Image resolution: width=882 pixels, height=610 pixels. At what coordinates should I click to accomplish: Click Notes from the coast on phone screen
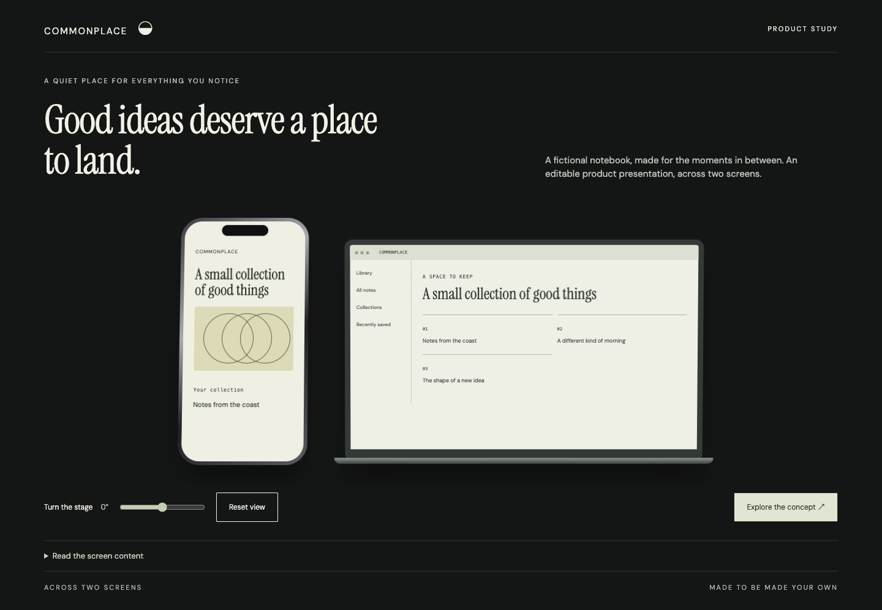click(226, 404)
